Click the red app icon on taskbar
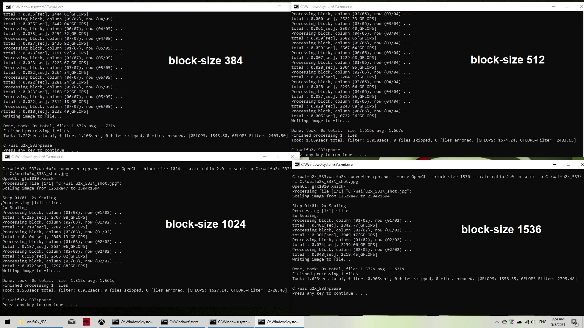Screen dimensions: 584x328 tap(87, 322)
